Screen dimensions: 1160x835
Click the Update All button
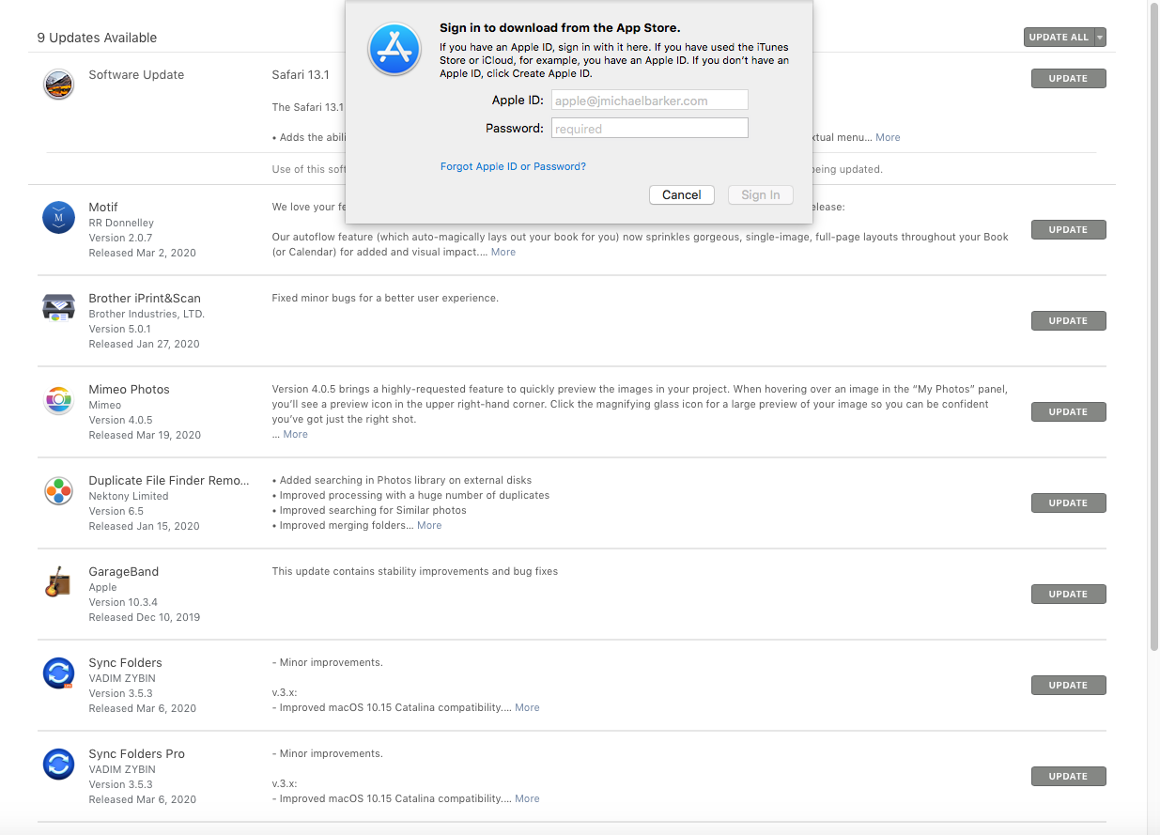coord(1057,37)
